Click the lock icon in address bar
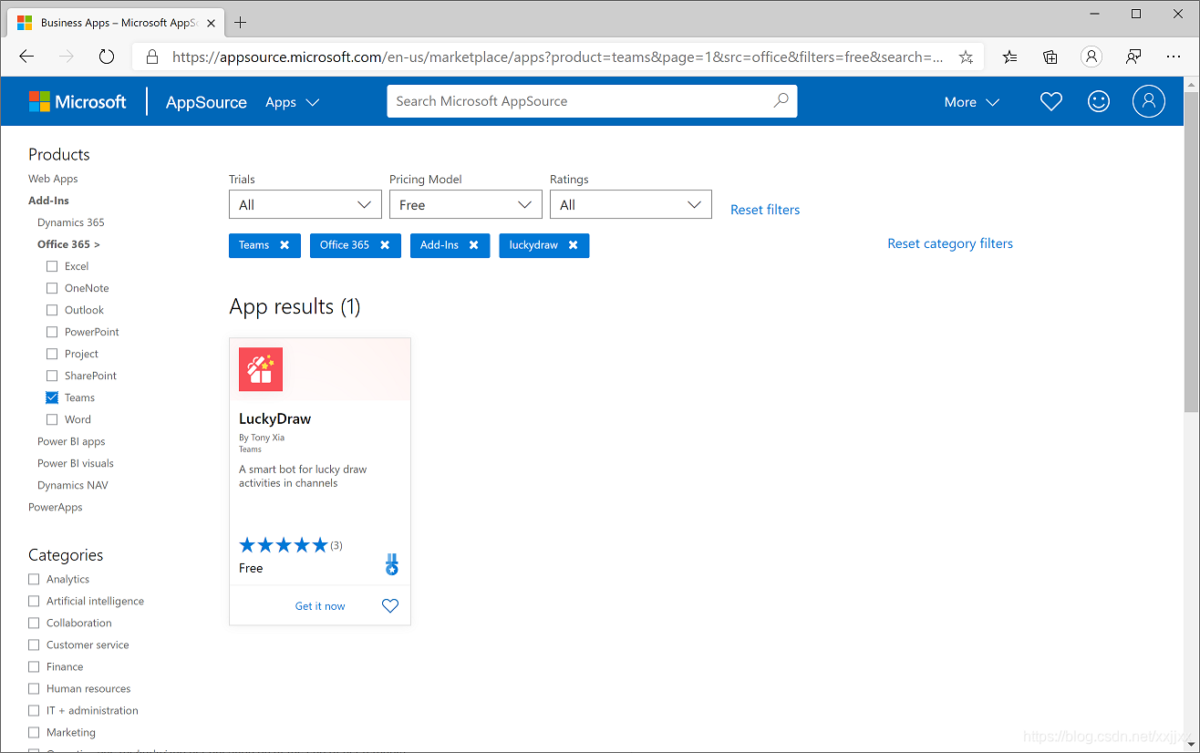This screenshot has height=753, width=1200. coord(151,57)
